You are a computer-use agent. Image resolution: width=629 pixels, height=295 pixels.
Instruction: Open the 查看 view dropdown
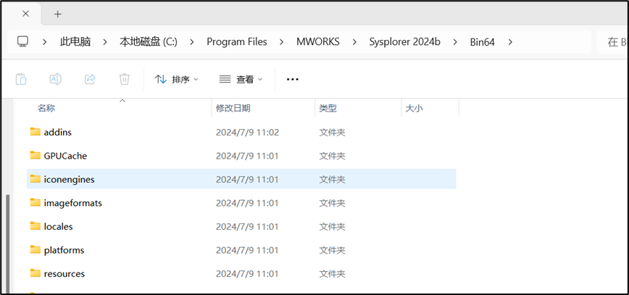coord(241,80)
